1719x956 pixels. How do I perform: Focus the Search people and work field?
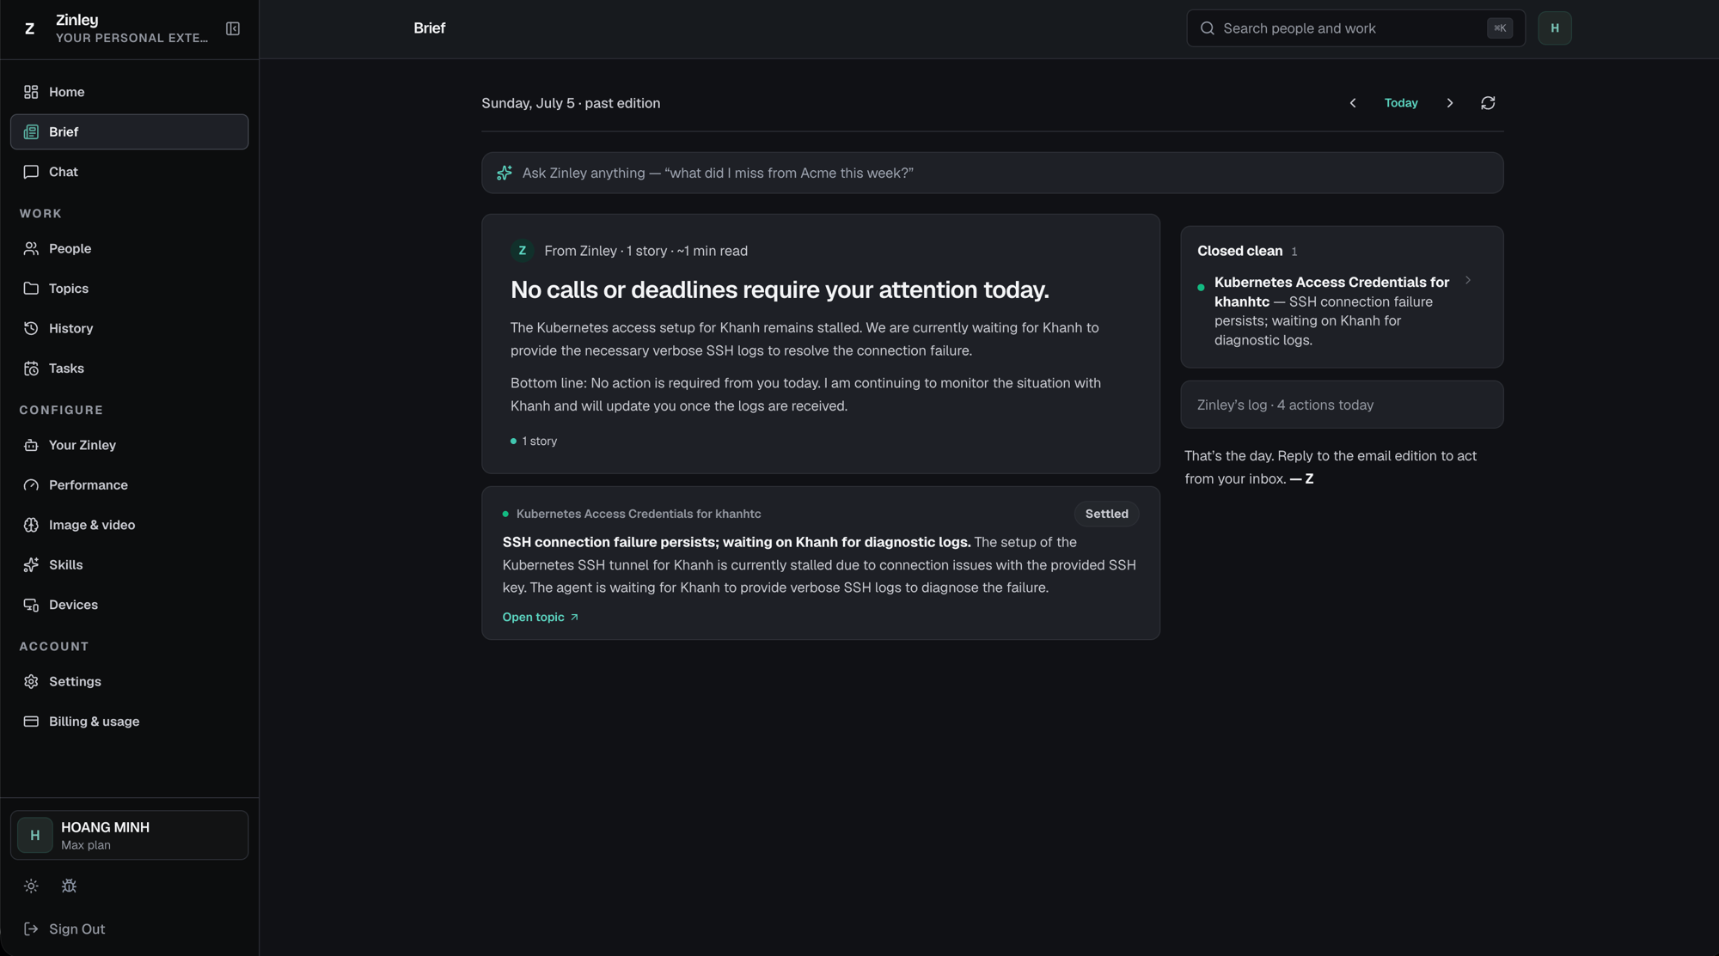(x=1355, y=28)
